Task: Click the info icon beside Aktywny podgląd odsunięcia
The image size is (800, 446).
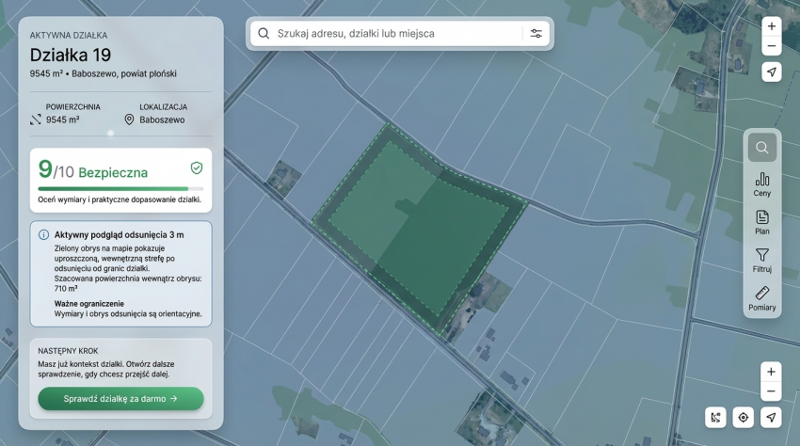Action: pyautogui.click(x=43, y=234)
